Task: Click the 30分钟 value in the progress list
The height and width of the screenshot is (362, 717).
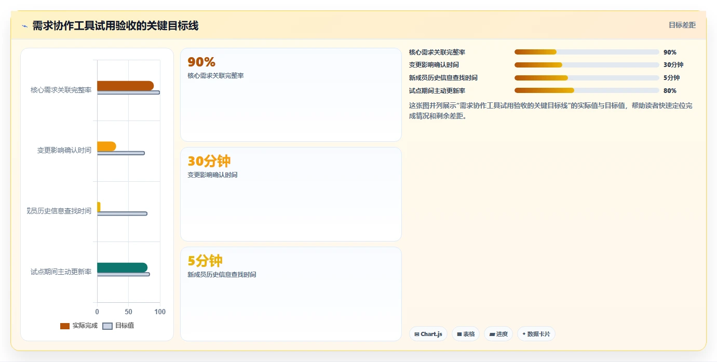Action: [x=673, y=65]
